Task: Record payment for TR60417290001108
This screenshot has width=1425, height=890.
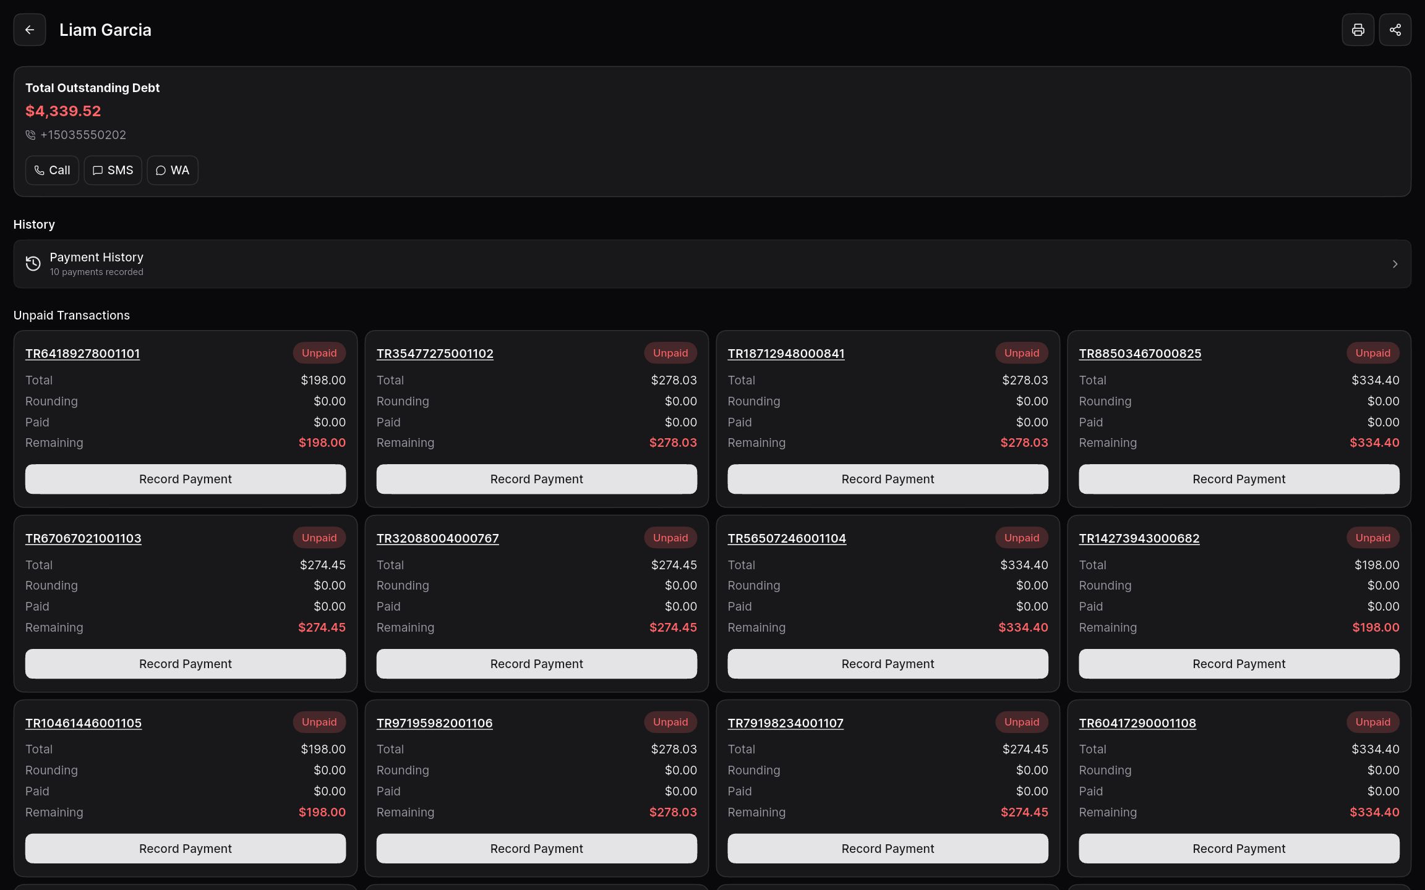Action: pos(1239,849)
